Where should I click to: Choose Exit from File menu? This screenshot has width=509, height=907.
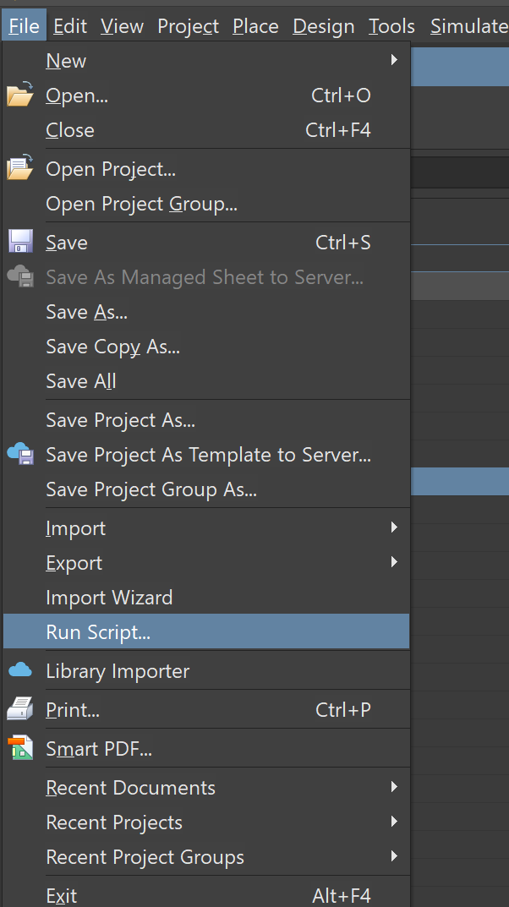pyautogui.click(x=206, y=895)
